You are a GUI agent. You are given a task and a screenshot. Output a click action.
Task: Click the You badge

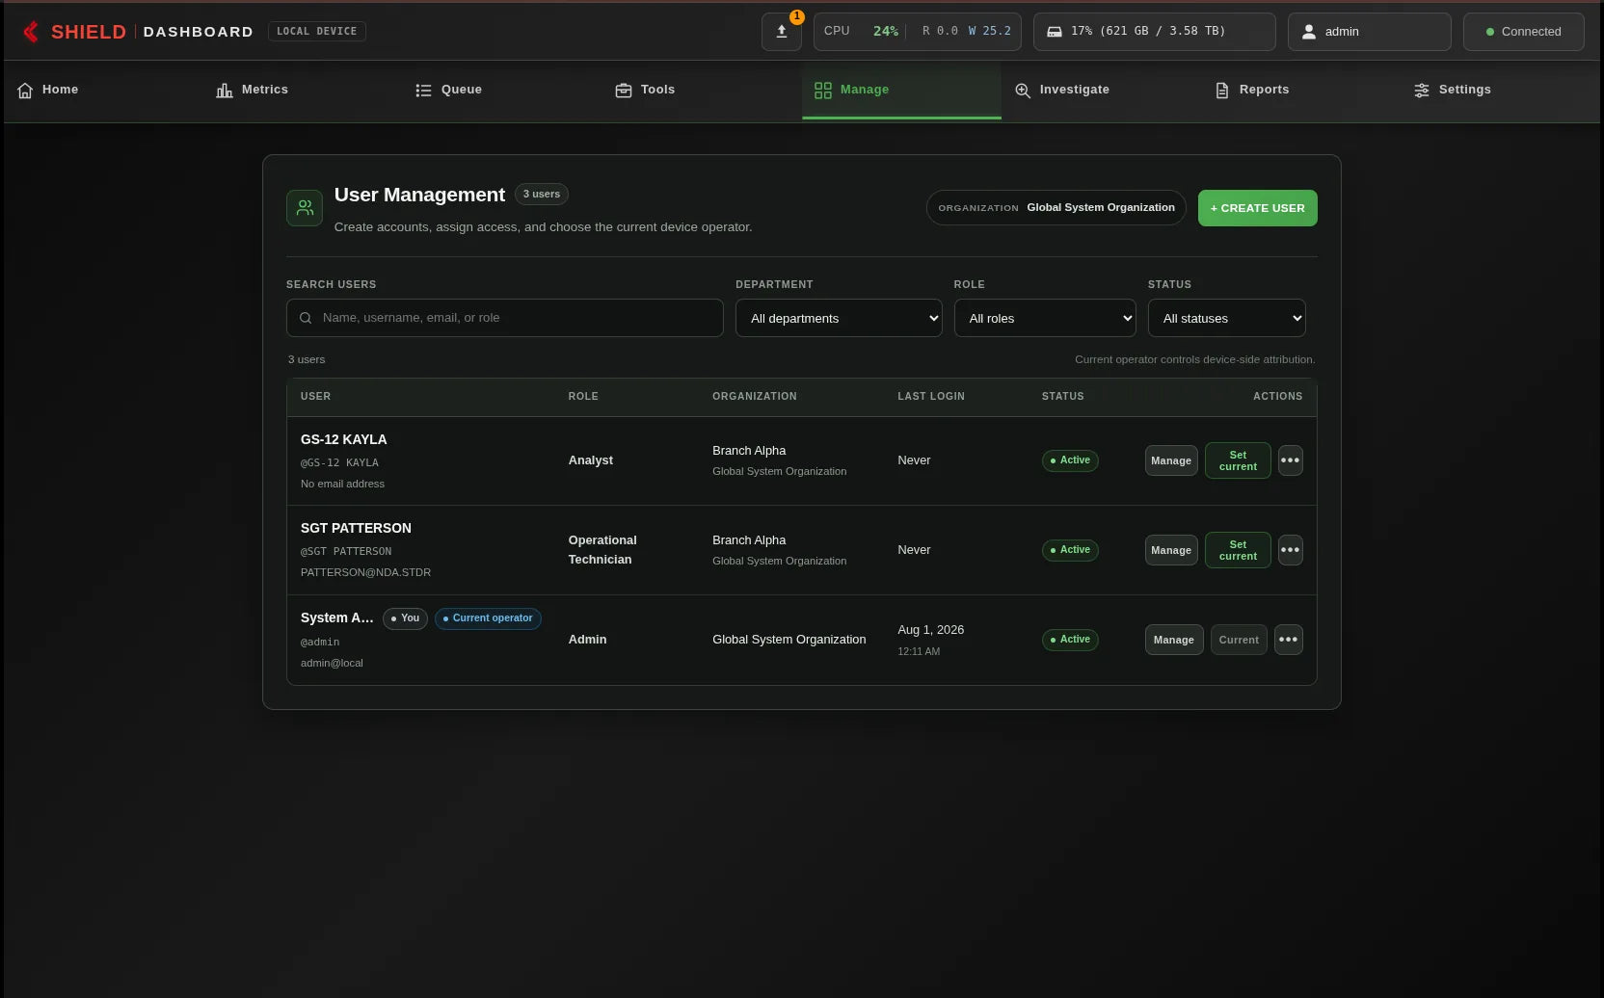(x=405, y=618)
